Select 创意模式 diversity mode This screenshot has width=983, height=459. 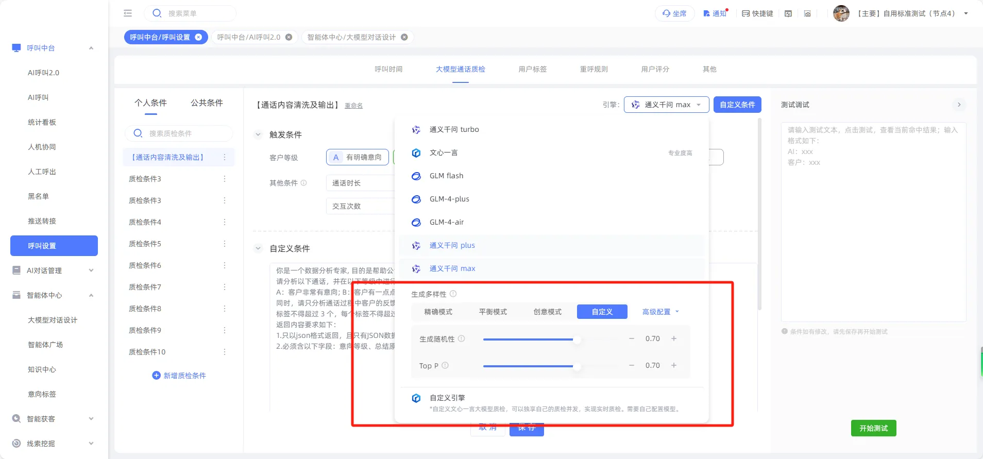click(548, 312)
